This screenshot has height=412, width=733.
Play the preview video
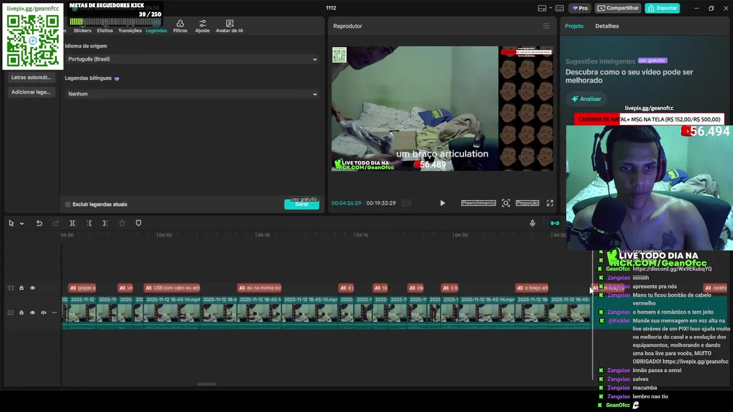[x=442, y=203]
